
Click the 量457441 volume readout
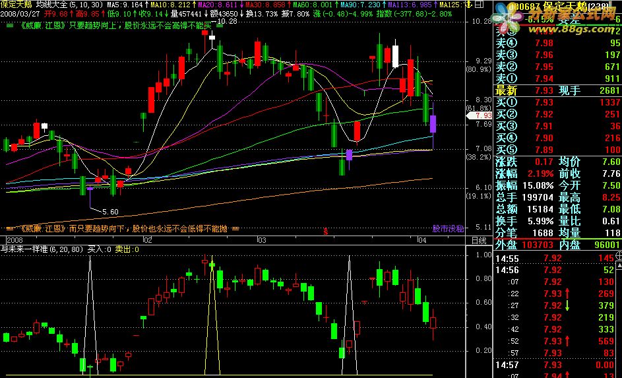click(187, 14)
